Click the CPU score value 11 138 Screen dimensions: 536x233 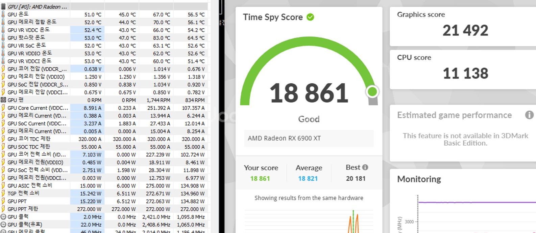(x=465, y=74)
